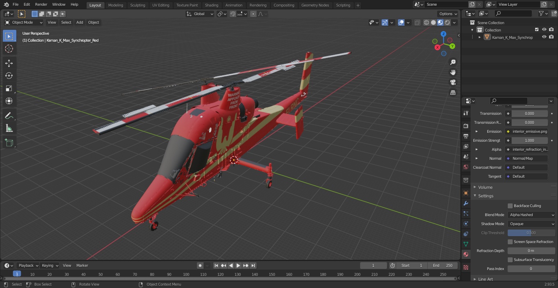Adjust the Emission Strength value field
Screen dimensions: 558x288
pos(529,141)
